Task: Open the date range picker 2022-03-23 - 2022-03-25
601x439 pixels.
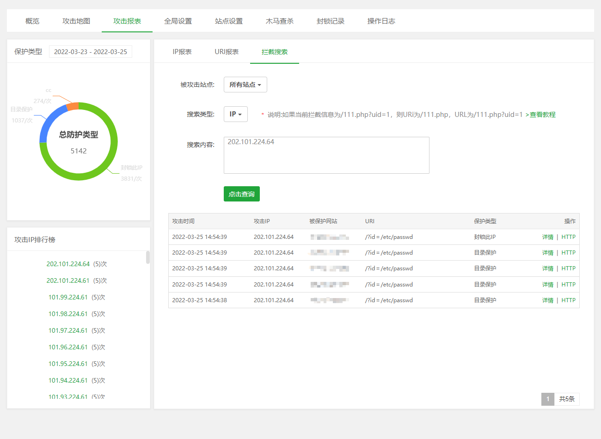Action: coord(91,52)
